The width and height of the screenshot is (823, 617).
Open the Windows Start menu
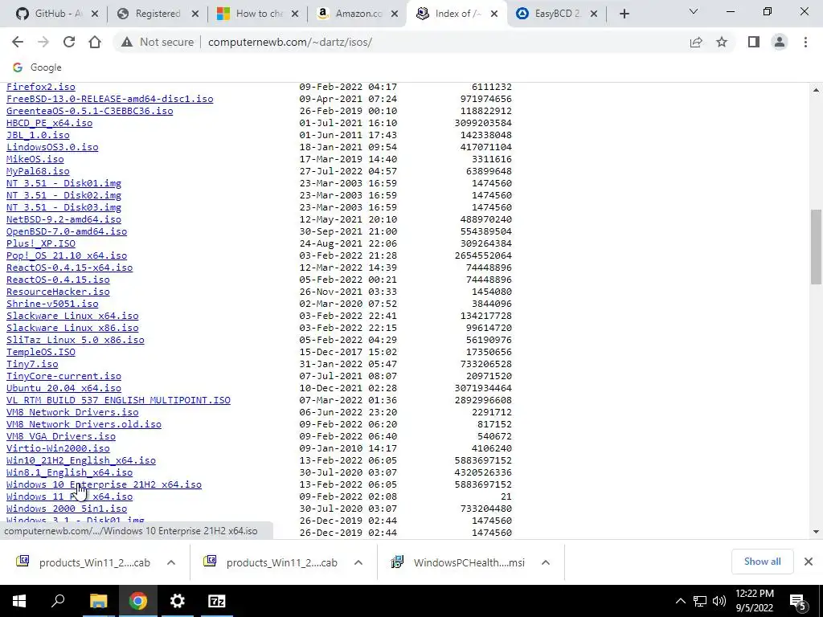[x=19, y=601]
